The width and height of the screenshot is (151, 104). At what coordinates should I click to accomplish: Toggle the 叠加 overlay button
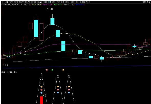pyautogui.click(x=148, y=2)
